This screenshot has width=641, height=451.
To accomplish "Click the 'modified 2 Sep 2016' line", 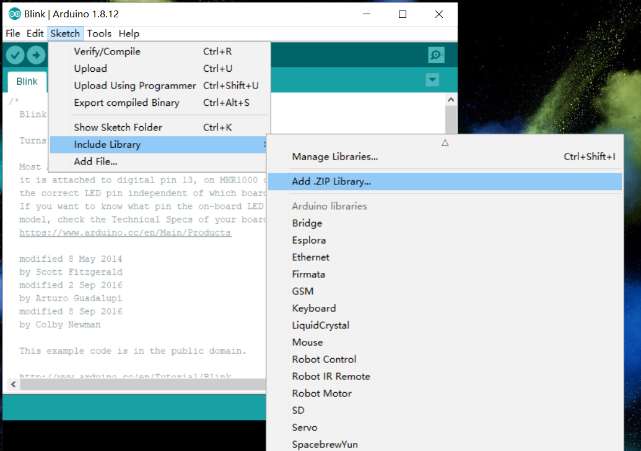I will click(71, 285).
